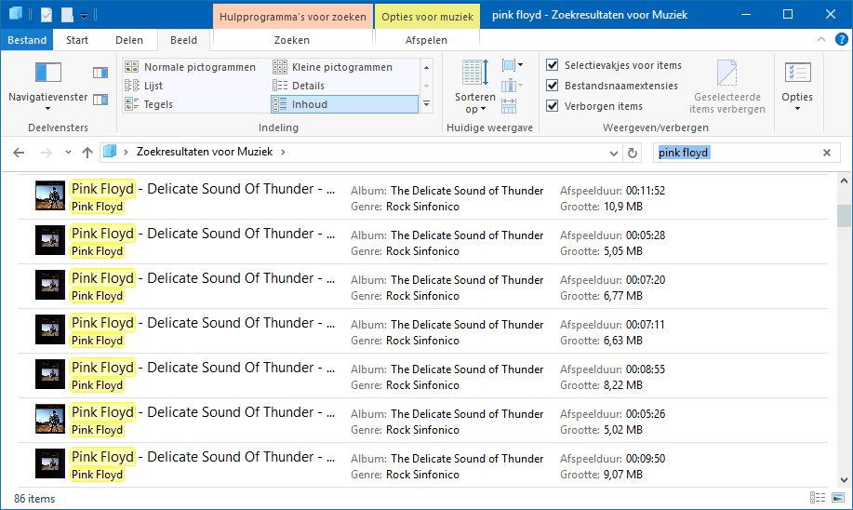This screenshot has width=853, height=510.
Task: Click the 10,9 MB size value
Action: click(623, 207)
